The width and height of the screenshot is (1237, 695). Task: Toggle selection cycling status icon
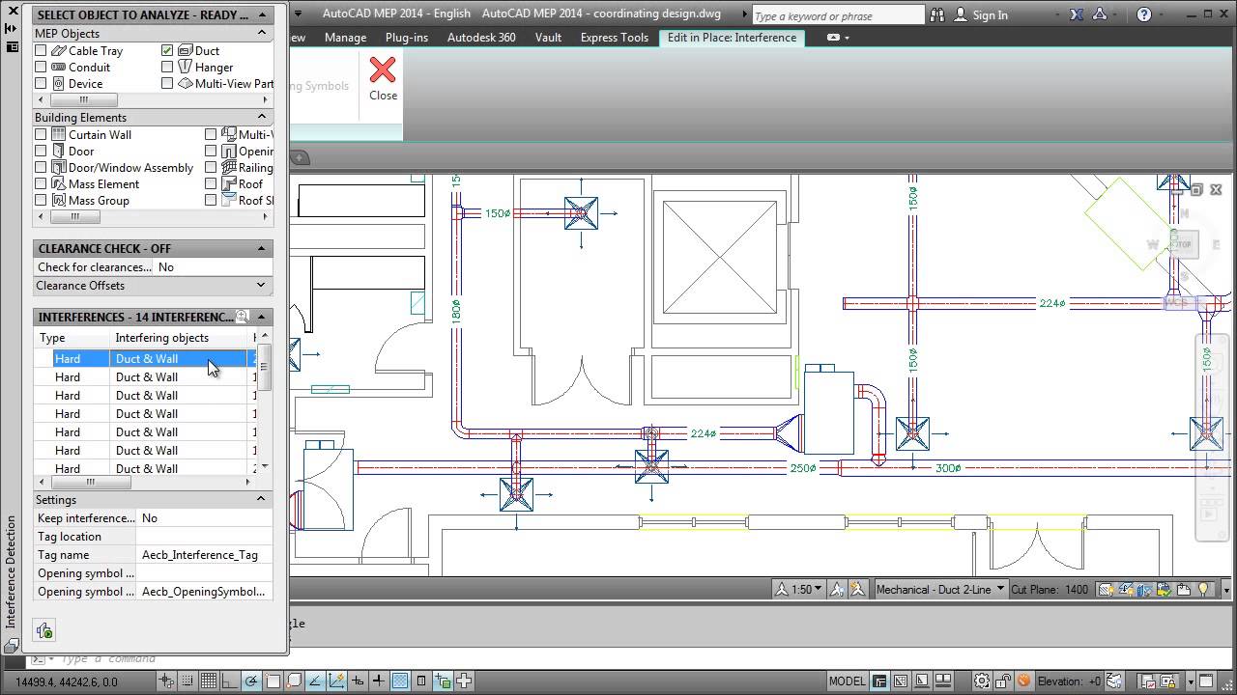(443, 681)
